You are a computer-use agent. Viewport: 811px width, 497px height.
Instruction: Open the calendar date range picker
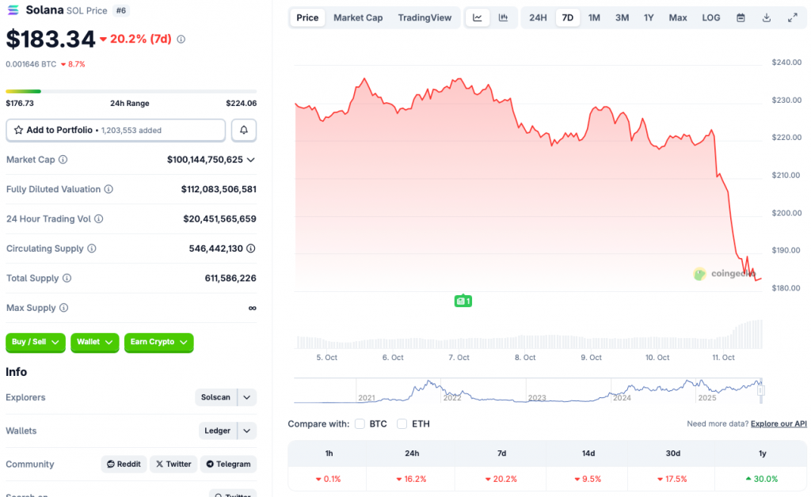click(x=741, y=17)
